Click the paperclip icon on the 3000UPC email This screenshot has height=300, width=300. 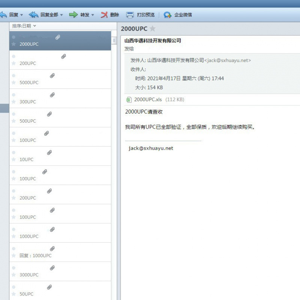52,267
